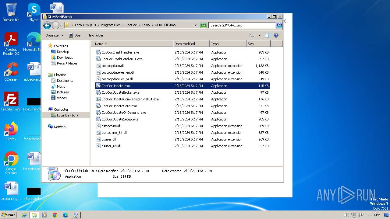Click the volume icon in system tray
The width and height of the screenshot is (390, 219).
click(x=346, y=215)
